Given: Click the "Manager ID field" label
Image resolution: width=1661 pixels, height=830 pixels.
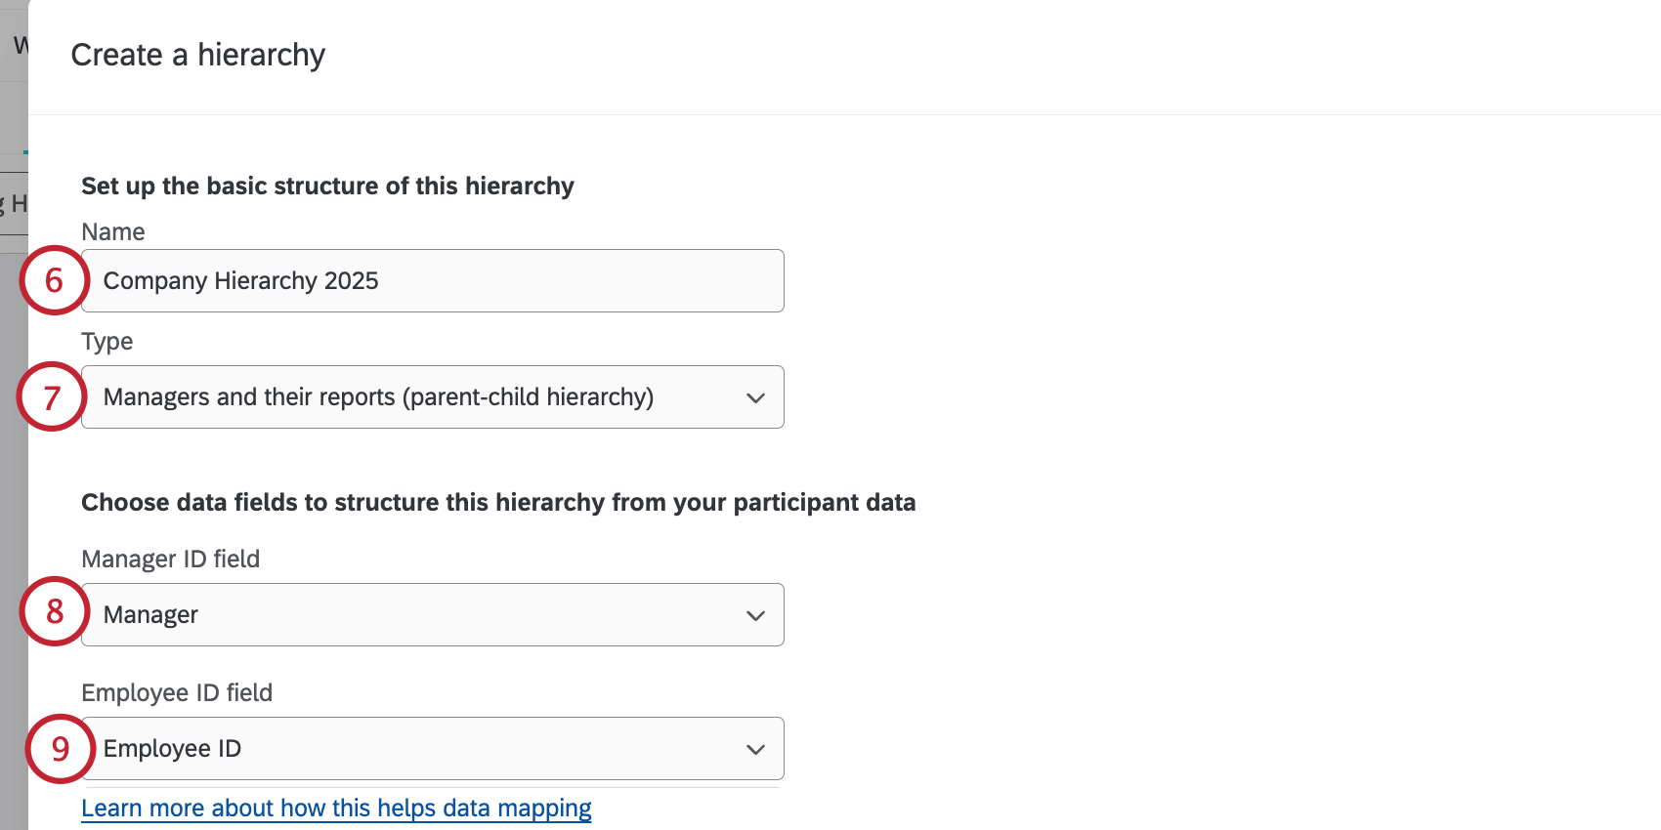Looking at the screenshot, I should (171, 559).
